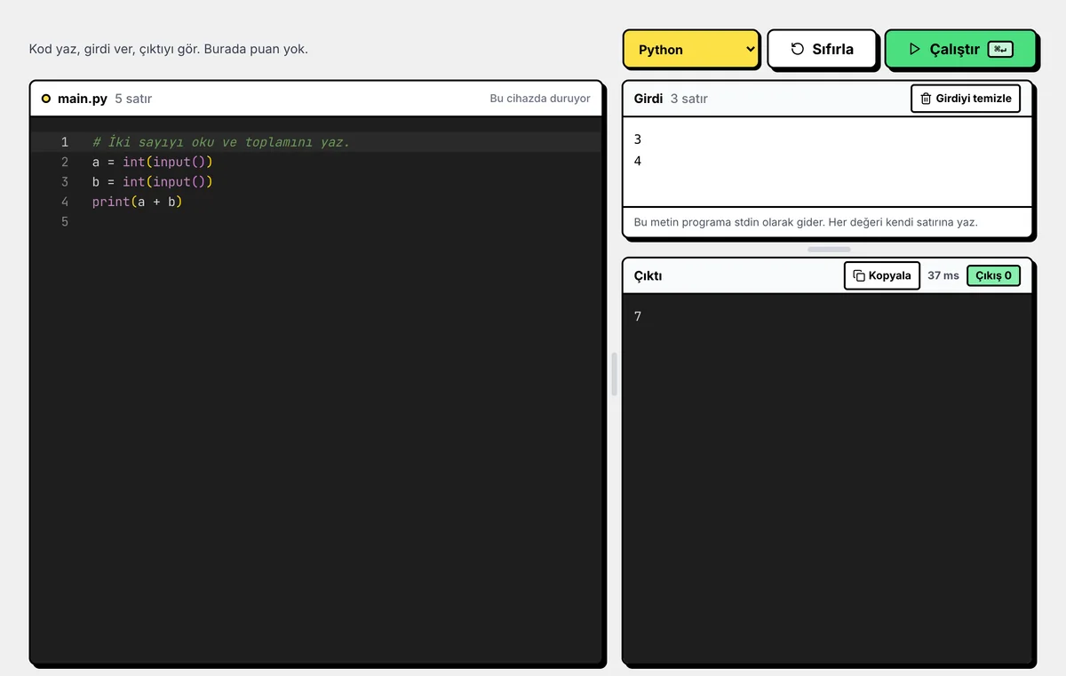1066x676 pixels.
Task: Click line number 5 in the gutter
Action: coord(65,221)
